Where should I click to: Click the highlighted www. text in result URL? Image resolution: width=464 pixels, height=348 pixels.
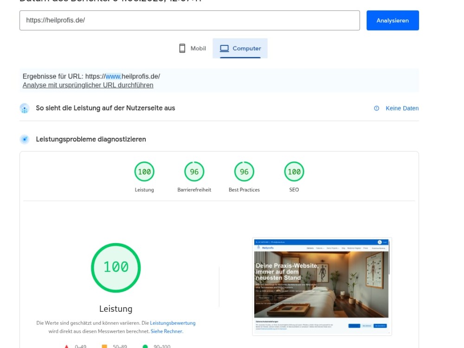tap(113, 77)
